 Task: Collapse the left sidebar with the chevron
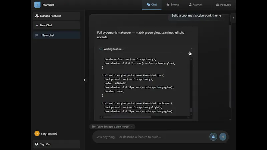point(84,80)
